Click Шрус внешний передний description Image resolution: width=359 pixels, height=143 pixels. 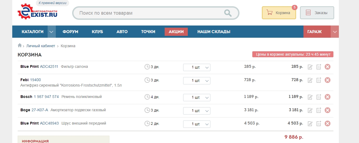(84, 123)
